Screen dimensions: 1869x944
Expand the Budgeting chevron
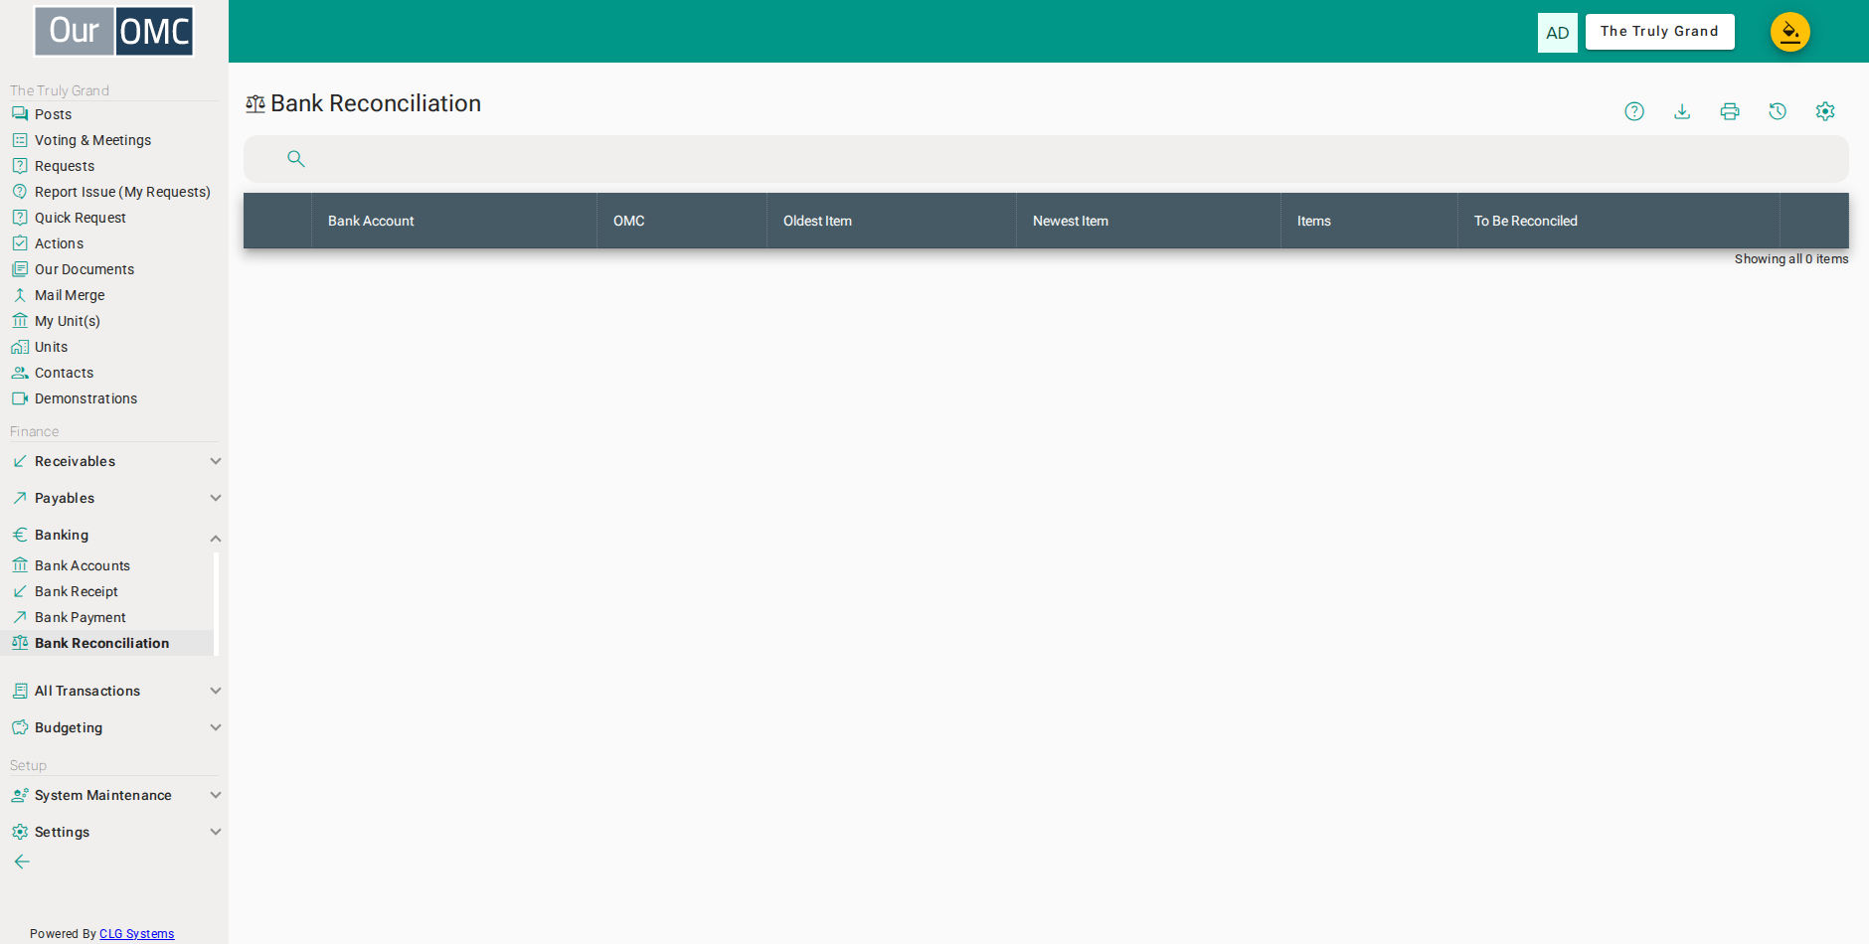click(216, 727)
